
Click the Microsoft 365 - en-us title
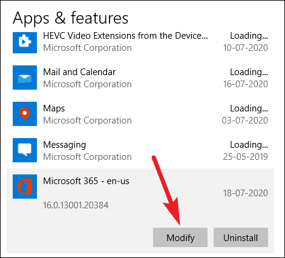tap(86, 181)
